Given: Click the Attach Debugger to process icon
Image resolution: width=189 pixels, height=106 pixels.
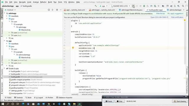Looking at the screenshot, I should [155, 6].
